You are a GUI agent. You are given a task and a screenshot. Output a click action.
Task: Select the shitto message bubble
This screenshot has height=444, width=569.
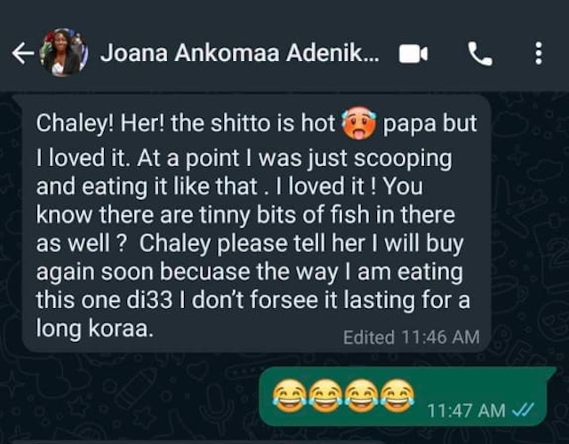[256, 223]
